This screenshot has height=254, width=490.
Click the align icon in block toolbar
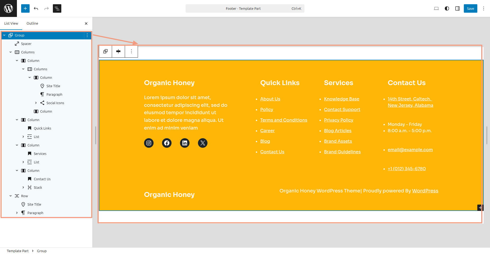(x=118, y=51)
